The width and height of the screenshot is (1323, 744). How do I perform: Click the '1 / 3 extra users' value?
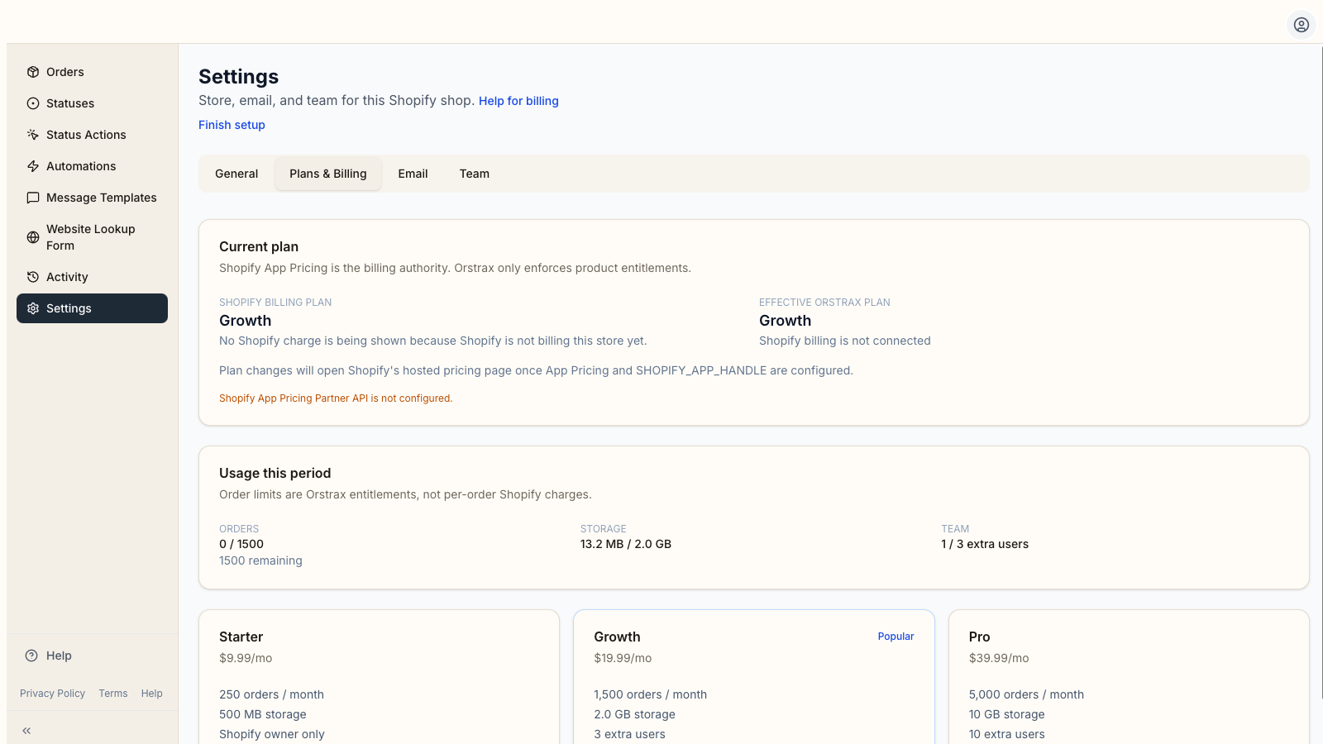pos(985,544)
